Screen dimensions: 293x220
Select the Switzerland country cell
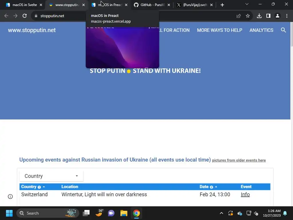tap(34, 195)
